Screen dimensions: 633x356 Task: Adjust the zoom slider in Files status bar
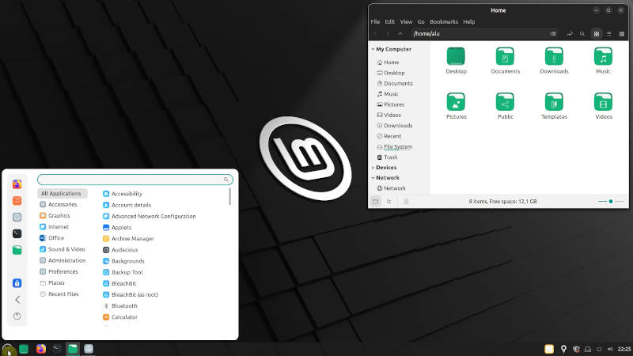click(610, 202)
